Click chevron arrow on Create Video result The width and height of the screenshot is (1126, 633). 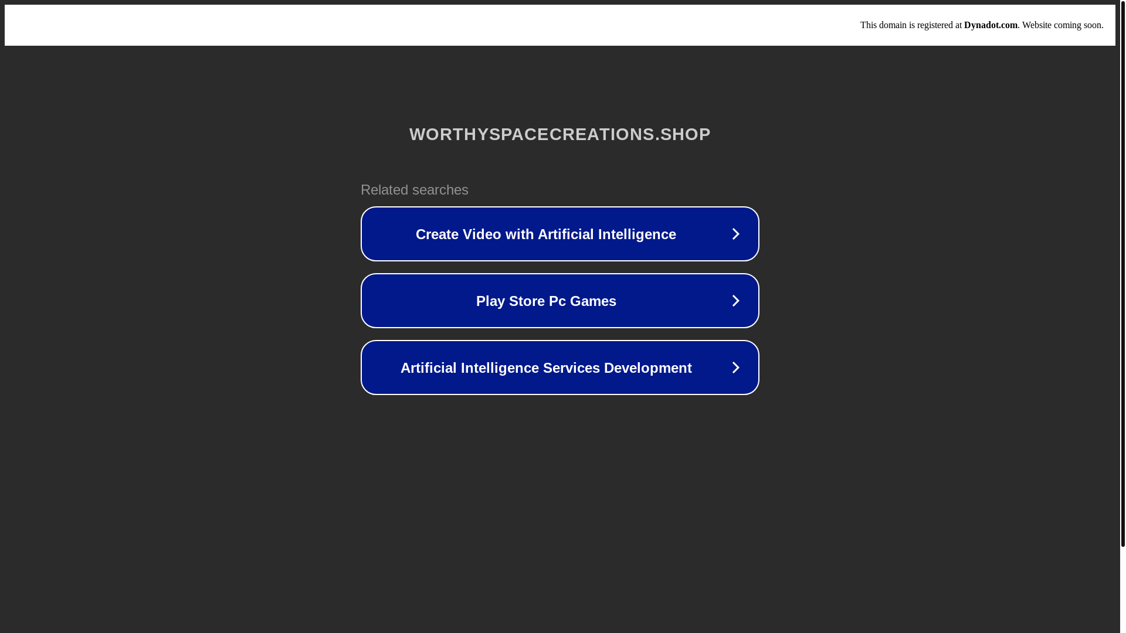pos(735,234)
